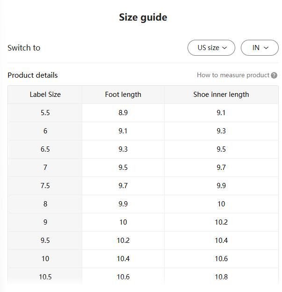Click the Switch to label
Viewport: 282px width, 292px height.
pos(24,48)
